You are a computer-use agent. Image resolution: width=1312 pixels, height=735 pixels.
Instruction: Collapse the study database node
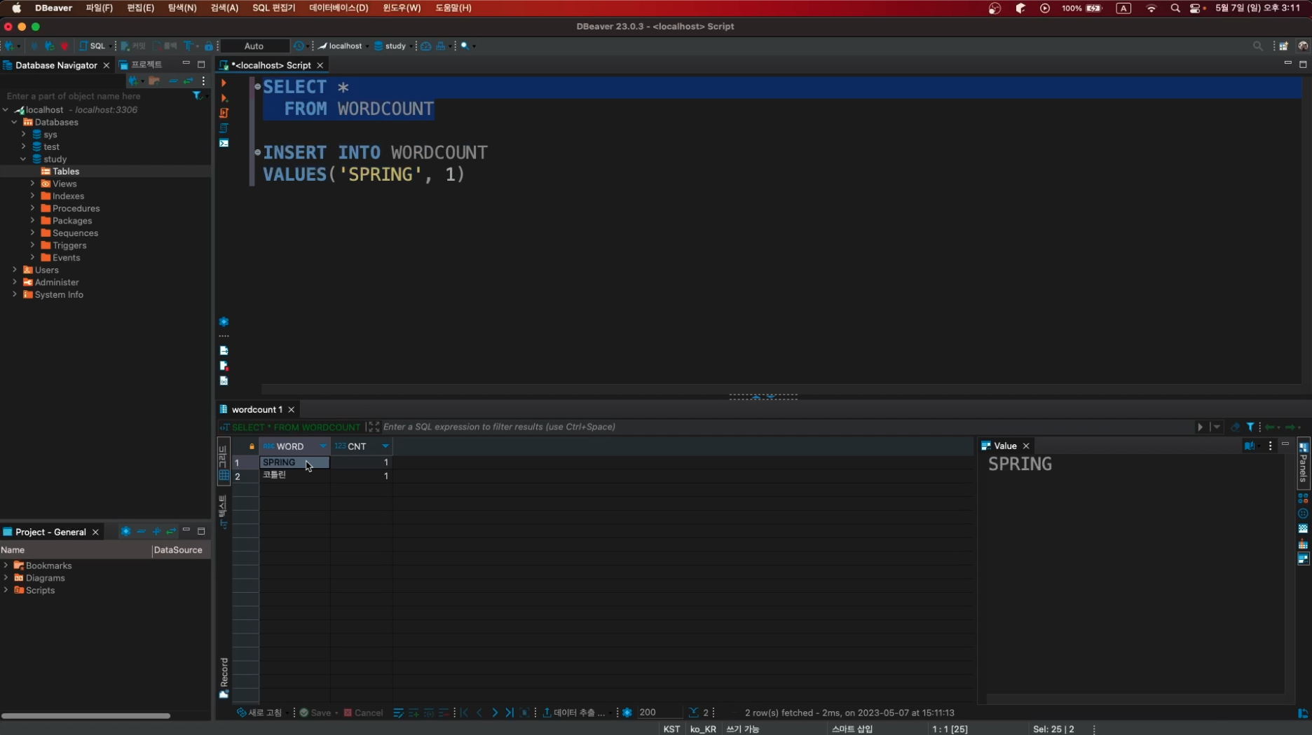pyautogui.click(x=23, y=159)
